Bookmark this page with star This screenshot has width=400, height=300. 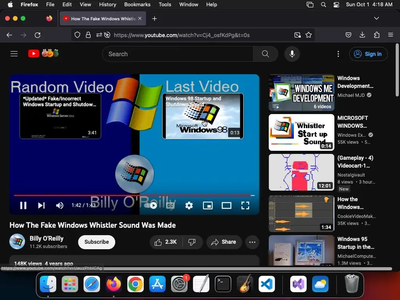tap(309, 35)
